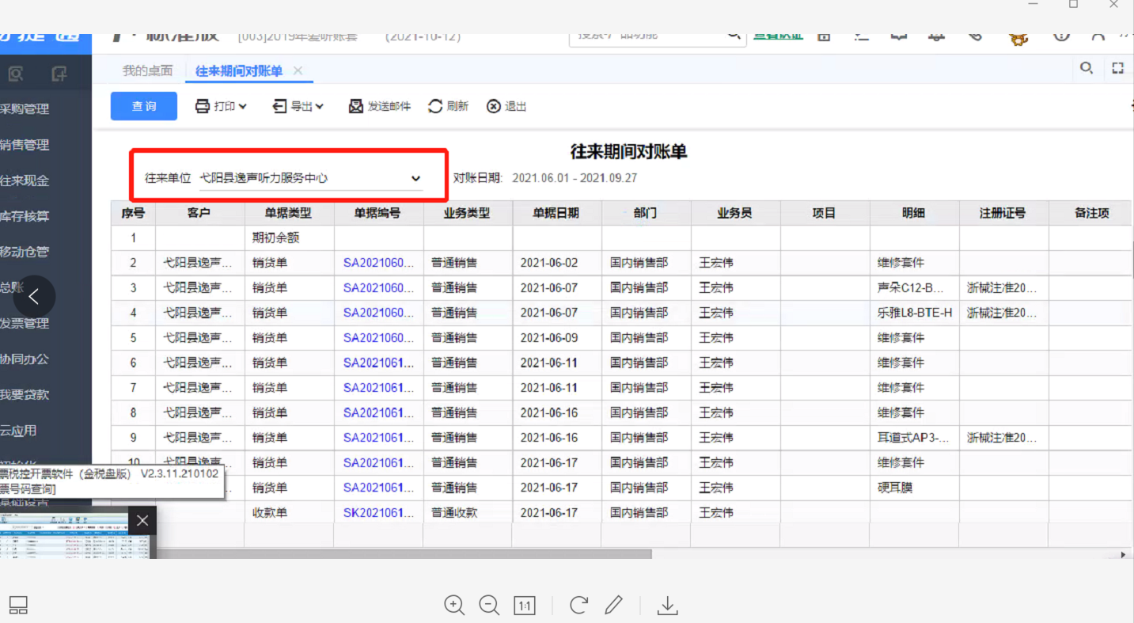Viewport: 1134px width, 623px height.
Task: Click the 查询 query button
Action: click(144, 106)
